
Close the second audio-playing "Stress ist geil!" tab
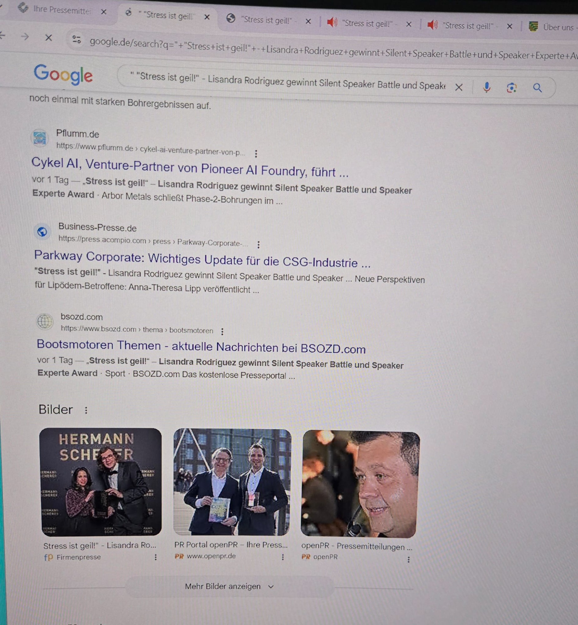[x=510, y=26]
